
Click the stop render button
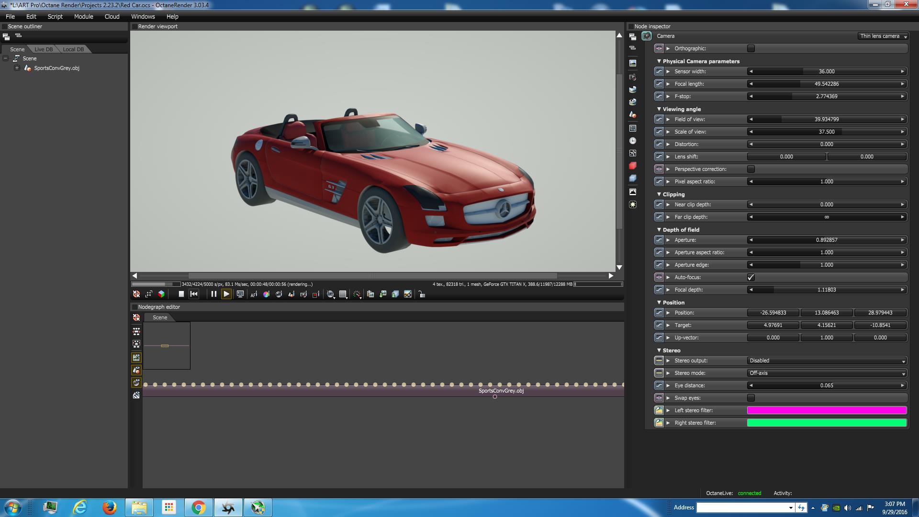(x=181, y=294)
